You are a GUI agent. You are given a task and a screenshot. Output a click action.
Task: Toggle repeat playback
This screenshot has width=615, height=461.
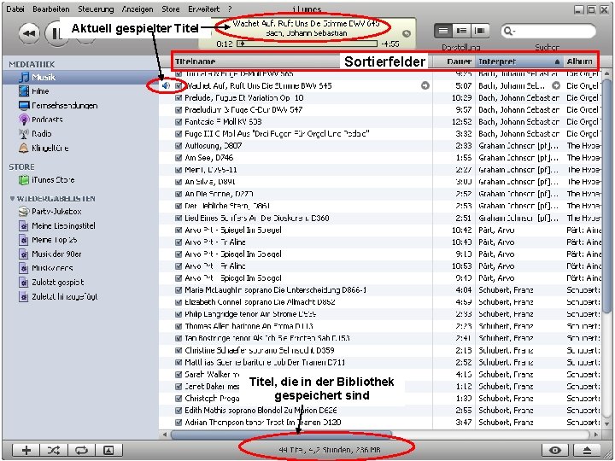coord(81,450)
